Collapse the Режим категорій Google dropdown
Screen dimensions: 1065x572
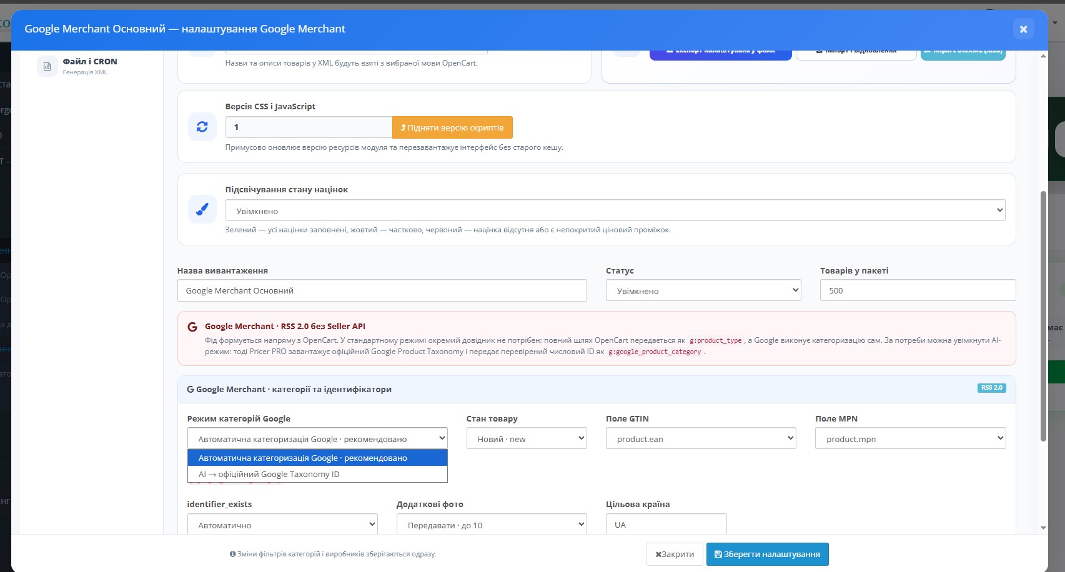tap(317, 438)
